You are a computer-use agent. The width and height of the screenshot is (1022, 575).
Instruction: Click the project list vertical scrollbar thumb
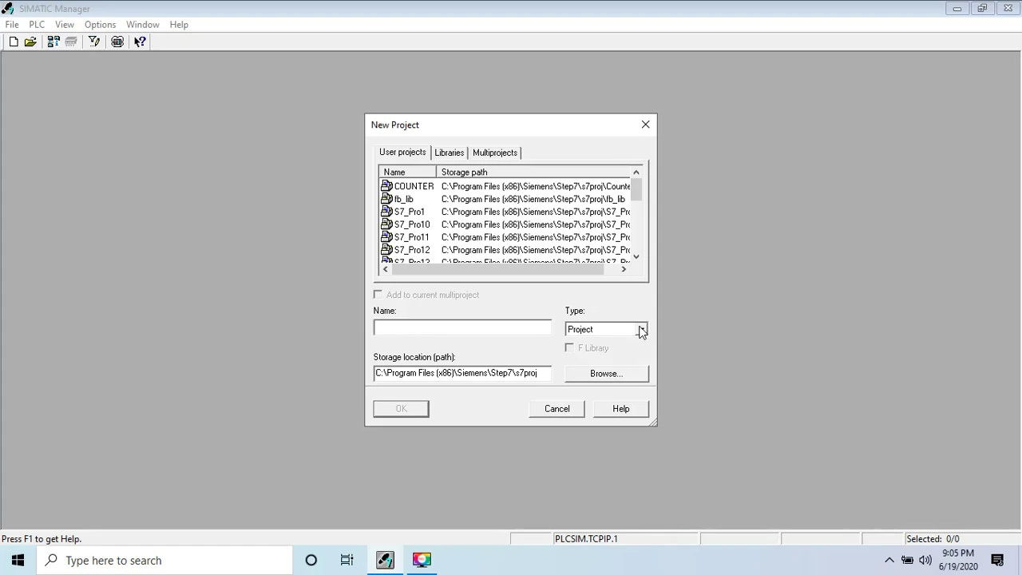[x=636, y=189]
